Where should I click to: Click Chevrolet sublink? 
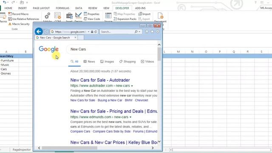(x=142, y=100)
